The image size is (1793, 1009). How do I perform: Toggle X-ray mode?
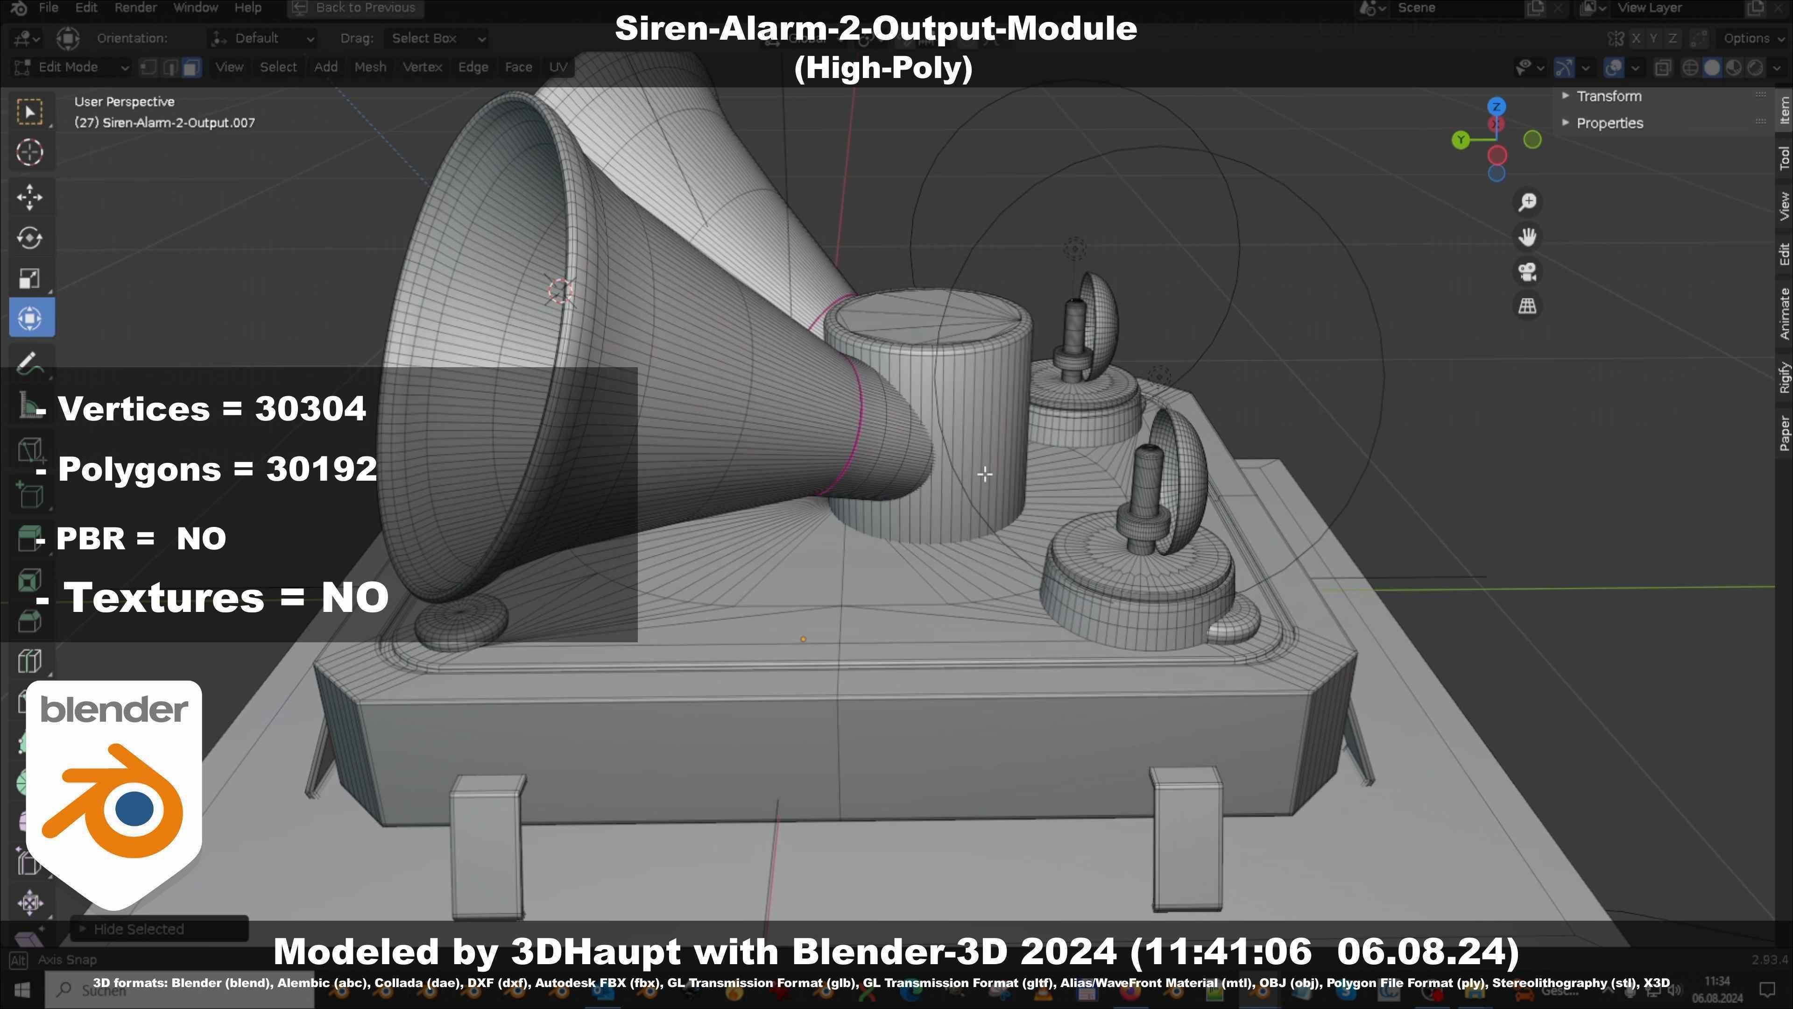[x=1663, y=68]
